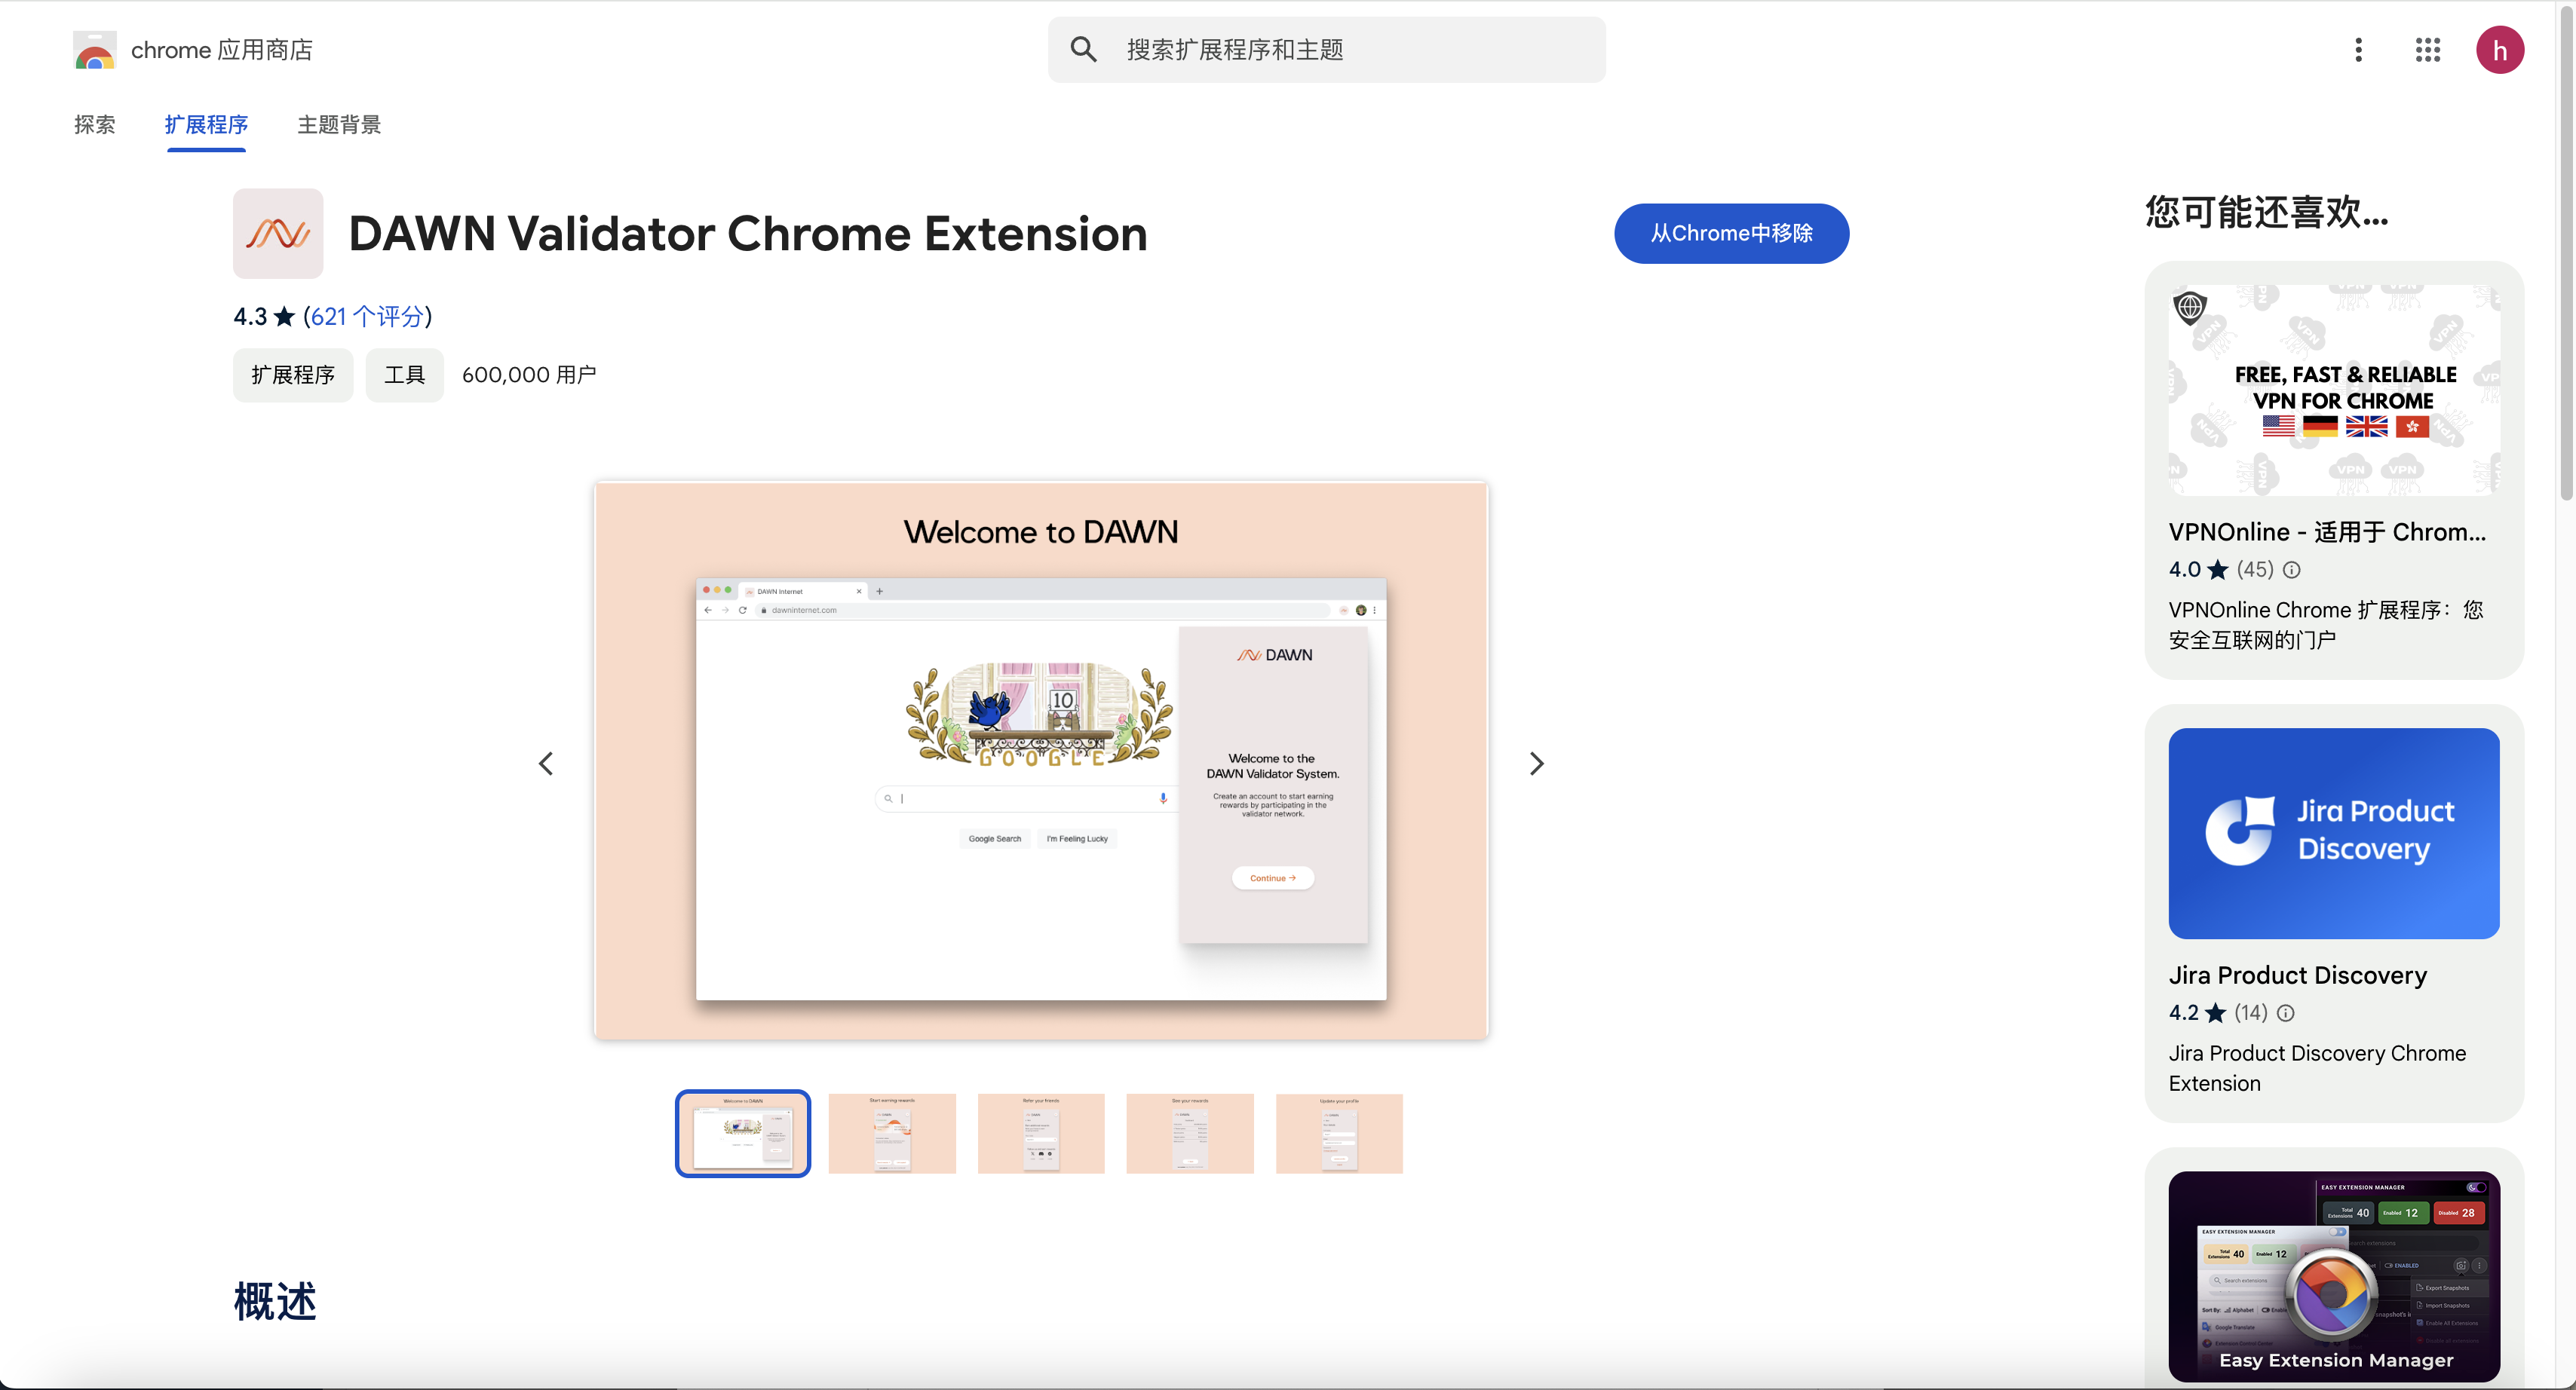Click the Jira Product Discovery Chrome Extension description
The width and height of the screenshot is (2576, 1390).
[x=2317, y=1068]
